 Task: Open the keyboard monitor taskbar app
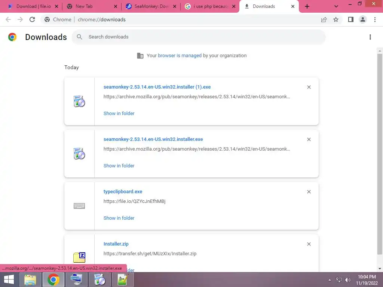coord(76,280)
